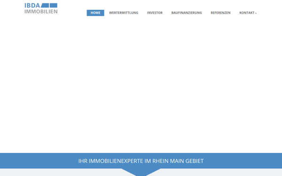The image size is (282, 176).
Task: Click the Ihr Immobilienexperte im Rhein Main Gebiet heading
Action: point(141,161)
